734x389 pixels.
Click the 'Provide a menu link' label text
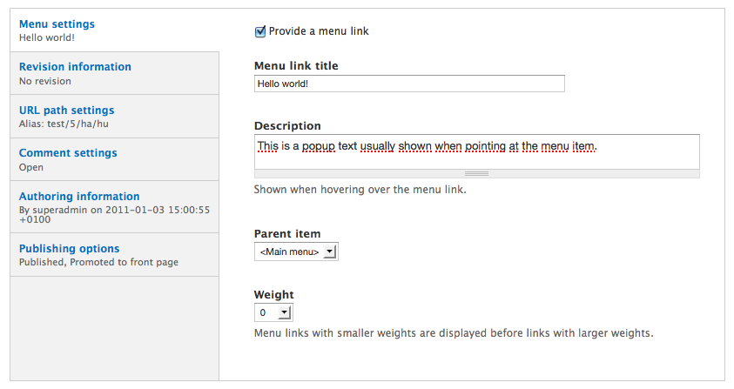319,31
